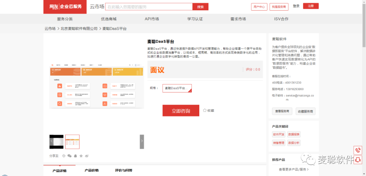Click the 注册 register button
The height and width of the screenshot is (176, 366).
(311, 6)
